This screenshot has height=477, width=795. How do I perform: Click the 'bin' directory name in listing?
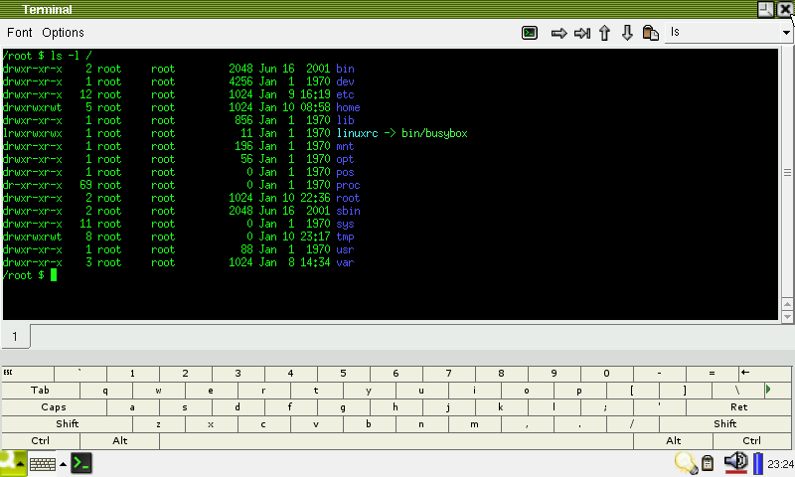tap(345, 69)
